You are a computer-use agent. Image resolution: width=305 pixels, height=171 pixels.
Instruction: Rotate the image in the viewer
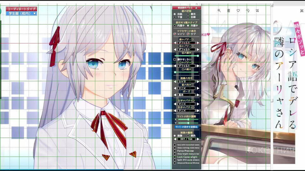click(247, 11)
